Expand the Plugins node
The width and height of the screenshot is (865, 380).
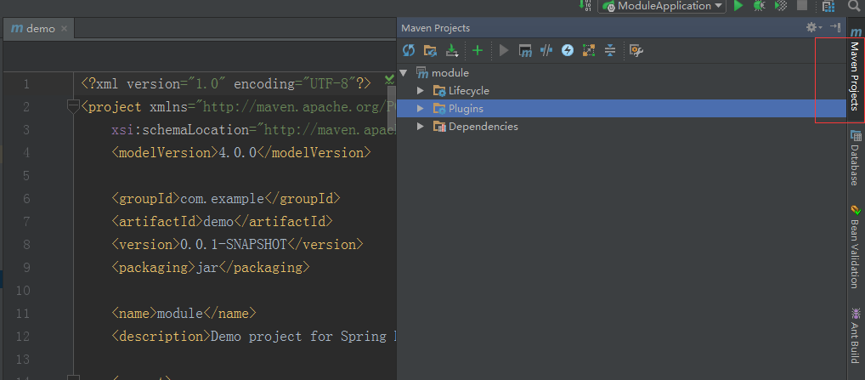[x=421, y=109]
